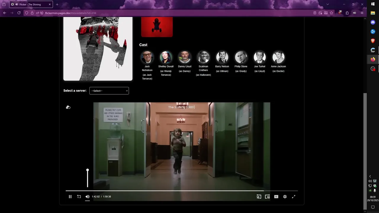Open Discord from taskbar
Viewport: 379px width, 213px height.
(x=373, y=22)
